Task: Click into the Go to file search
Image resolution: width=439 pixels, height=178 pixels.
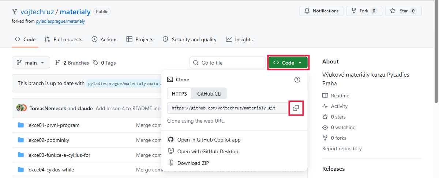Action: click(x=228, y=63)
